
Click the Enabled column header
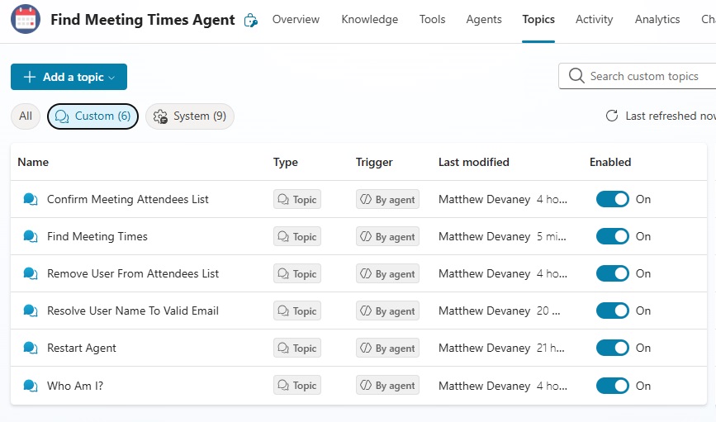click(610, 162)
